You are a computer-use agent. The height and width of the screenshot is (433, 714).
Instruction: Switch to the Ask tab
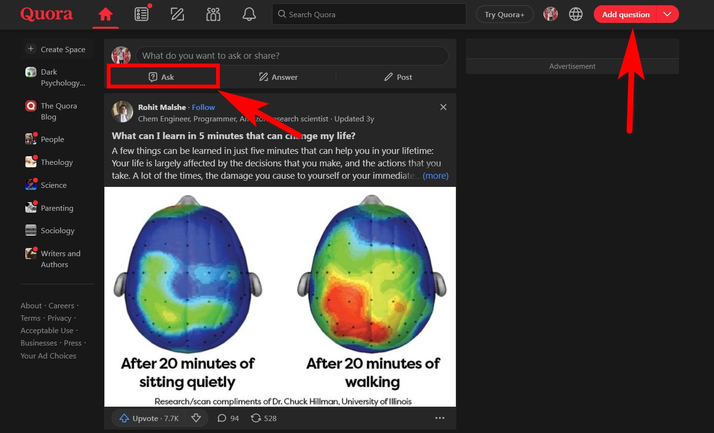point(163,76)
